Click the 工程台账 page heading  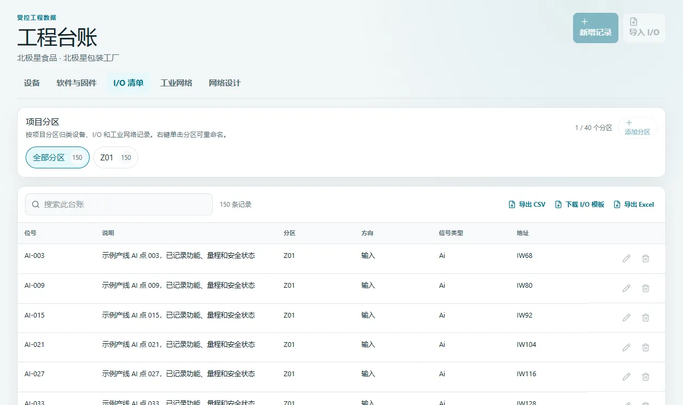57,38
